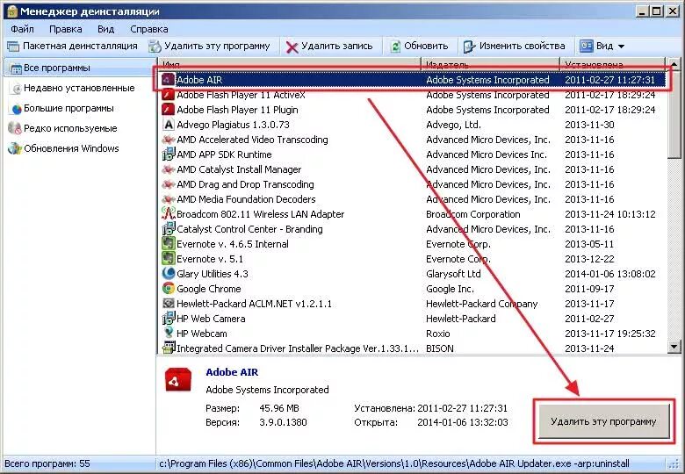Click the Обновить refresh icon
The width and height of the screenshot is (685, 474).
coord(395,47)
